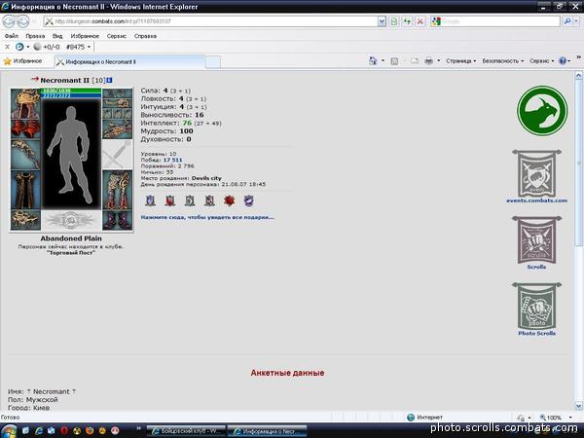Viewport: 584px width, 438px height.
Task: Open the Firefox icon in the taskbar
Action: click(x=90, y=431)
